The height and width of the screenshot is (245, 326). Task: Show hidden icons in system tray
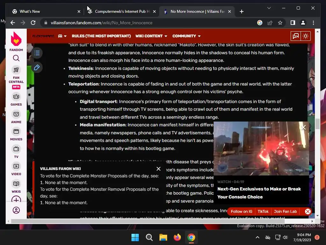point(257,237)
